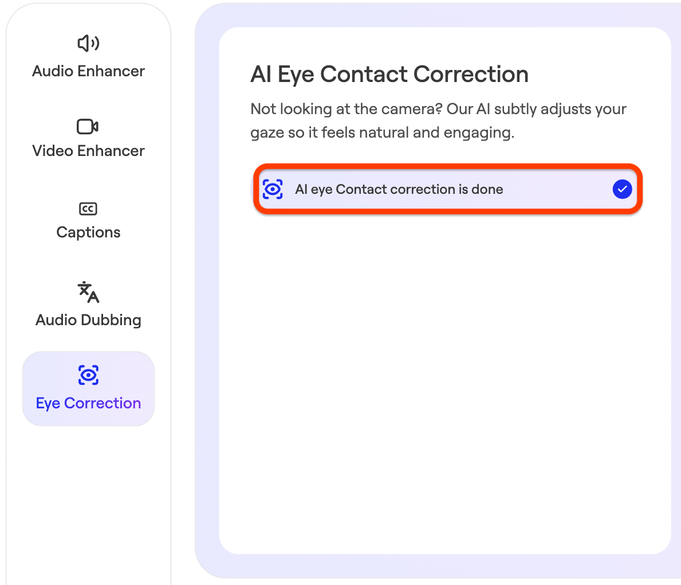Click the Video Enhancer camera icon
The image size is (681, 585).
click(88, 127)
